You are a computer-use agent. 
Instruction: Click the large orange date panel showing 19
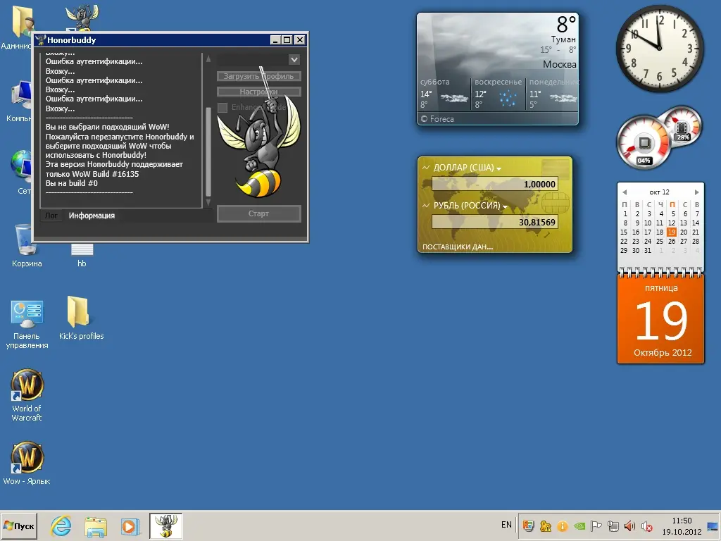660,319
